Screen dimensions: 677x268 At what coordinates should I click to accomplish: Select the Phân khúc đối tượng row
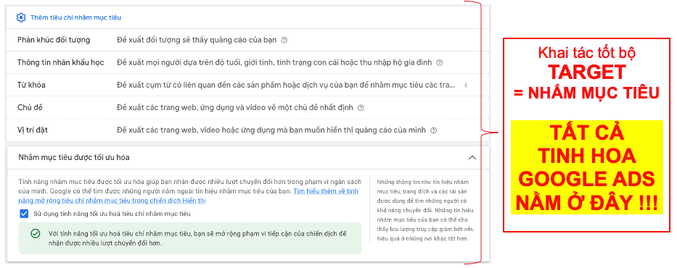click(247, 40)
